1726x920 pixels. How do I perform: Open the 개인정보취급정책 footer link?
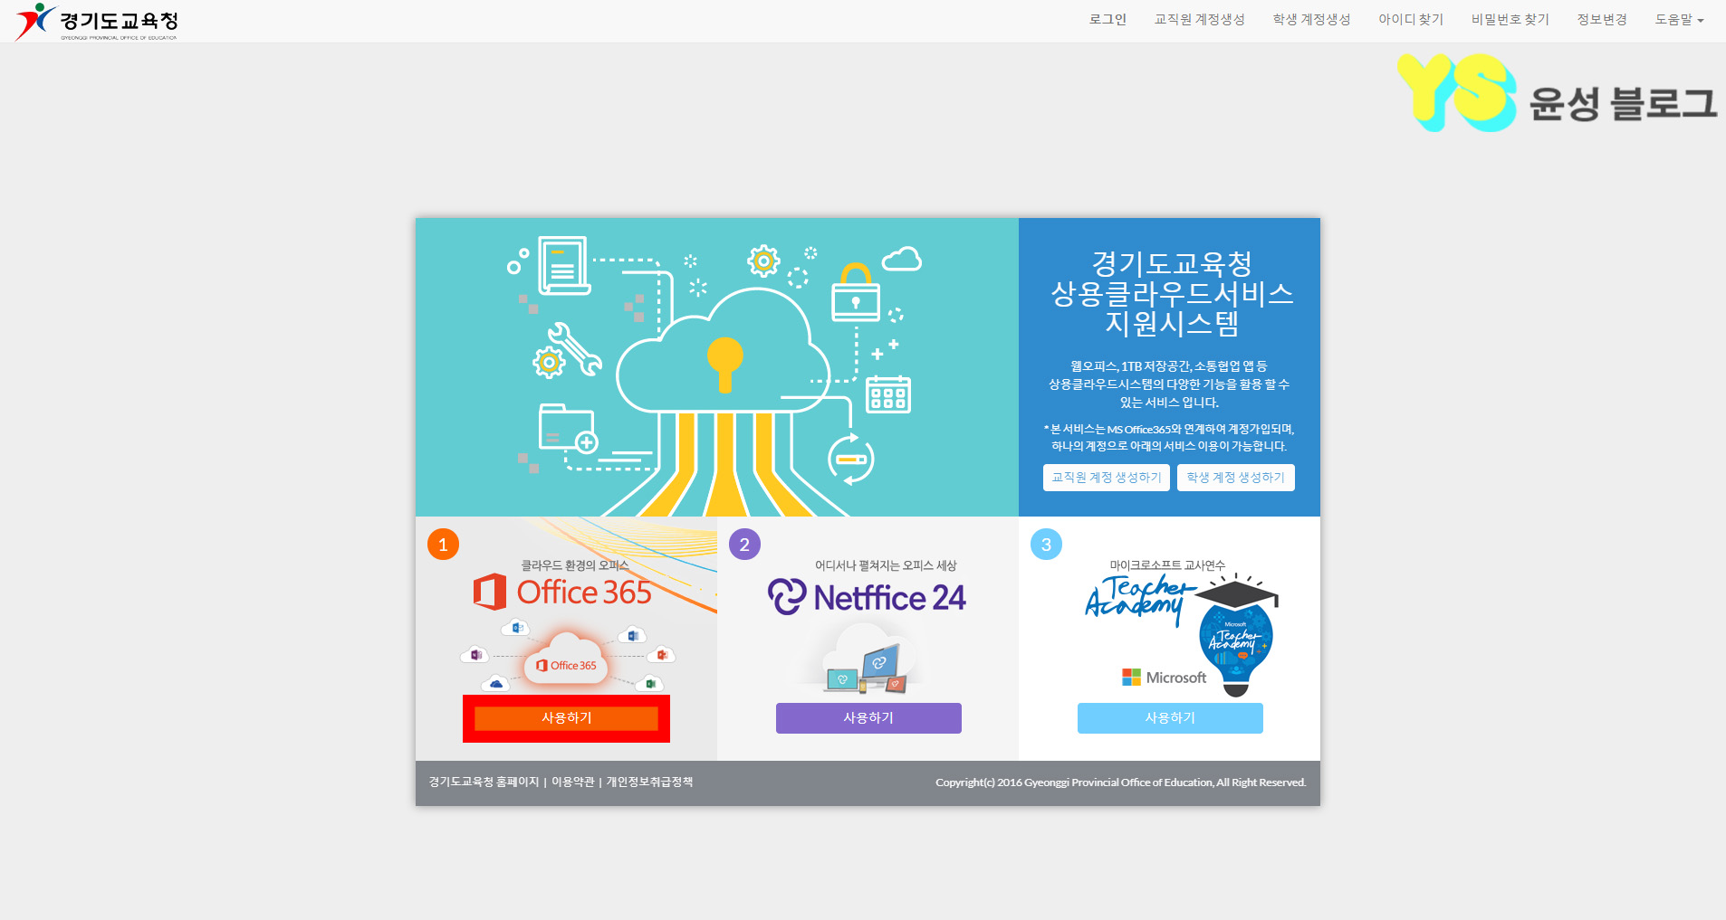click(649, 782)
